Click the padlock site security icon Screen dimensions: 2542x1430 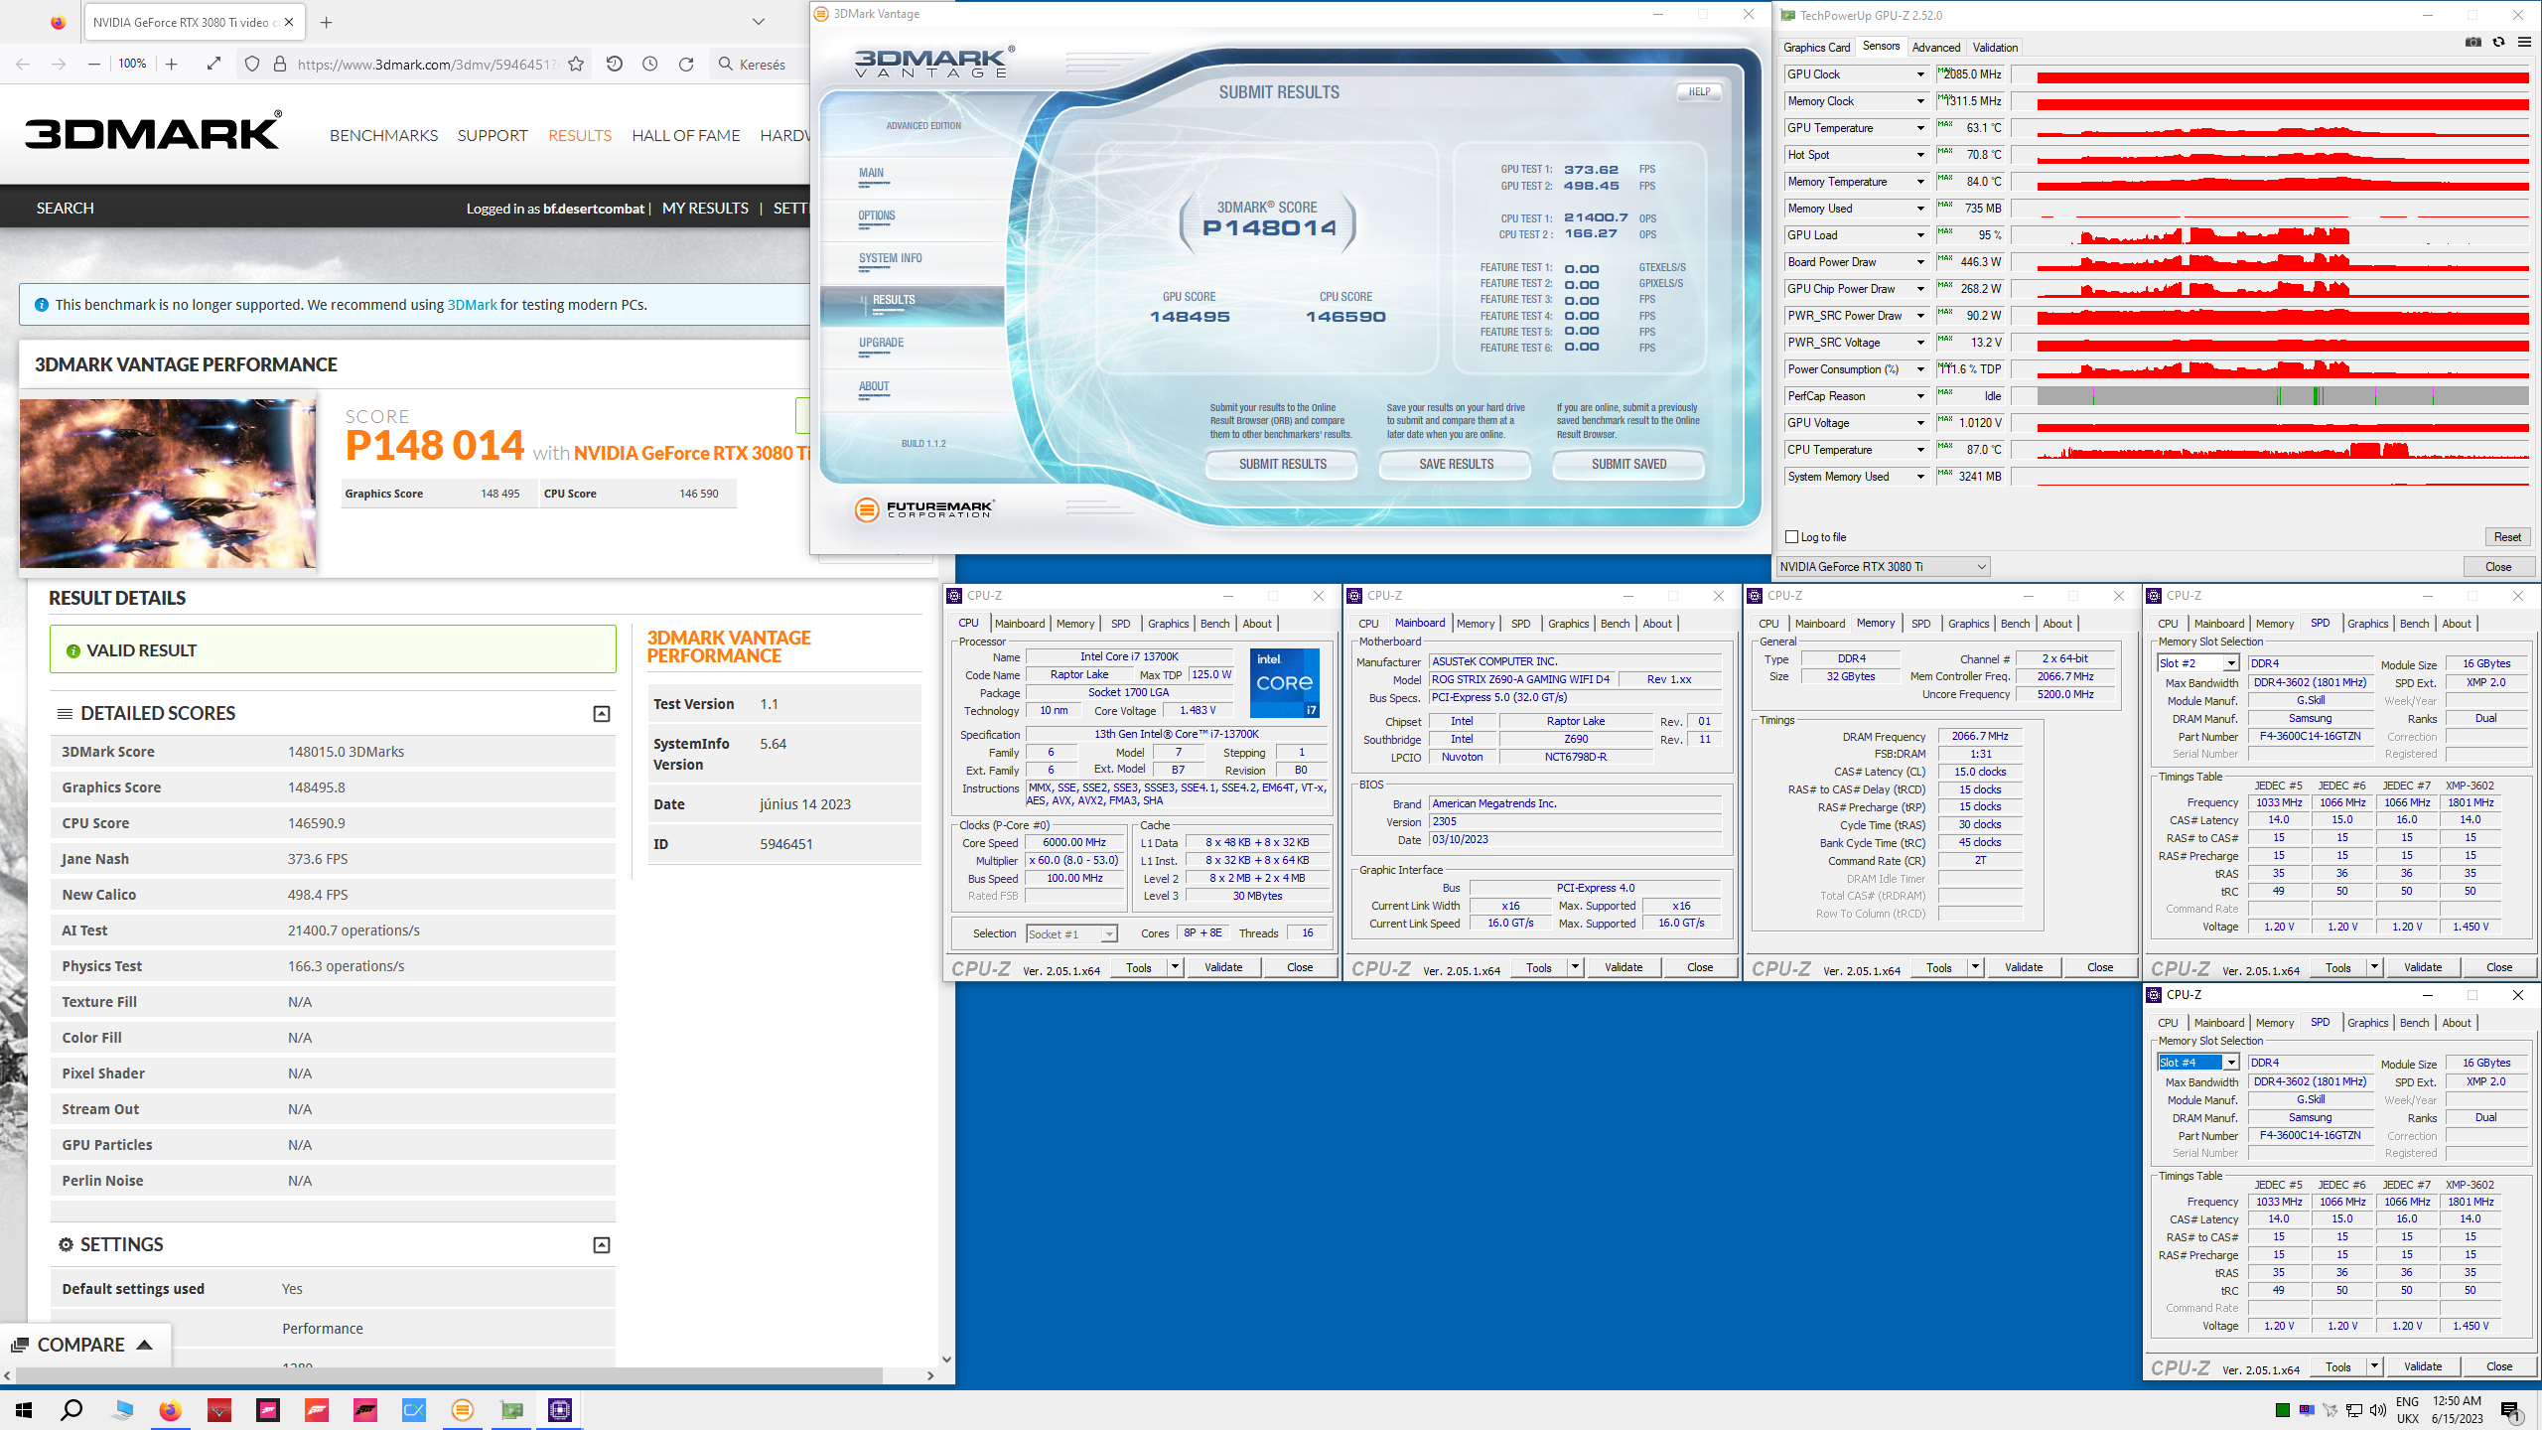click(x=280, y=64)
